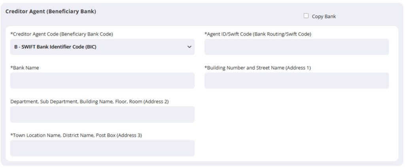The width and height of the screenshot is (405, 168).
Task: Tick the Copy Bank checkbox
Action: click(x=306, y=16)
